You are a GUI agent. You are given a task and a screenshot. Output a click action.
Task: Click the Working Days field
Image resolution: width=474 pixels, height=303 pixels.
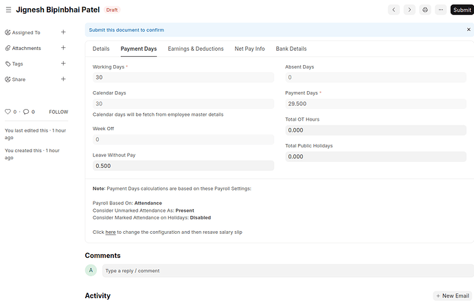tap(183, 77)
